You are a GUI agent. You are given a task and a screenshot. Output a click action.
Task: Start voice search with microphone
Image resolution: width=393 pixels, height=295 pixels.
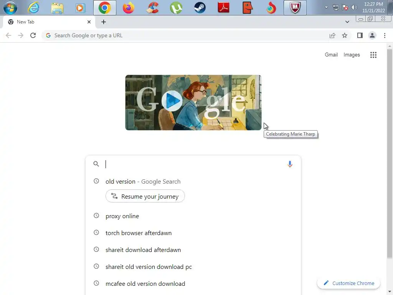click(x=290, y=164)
